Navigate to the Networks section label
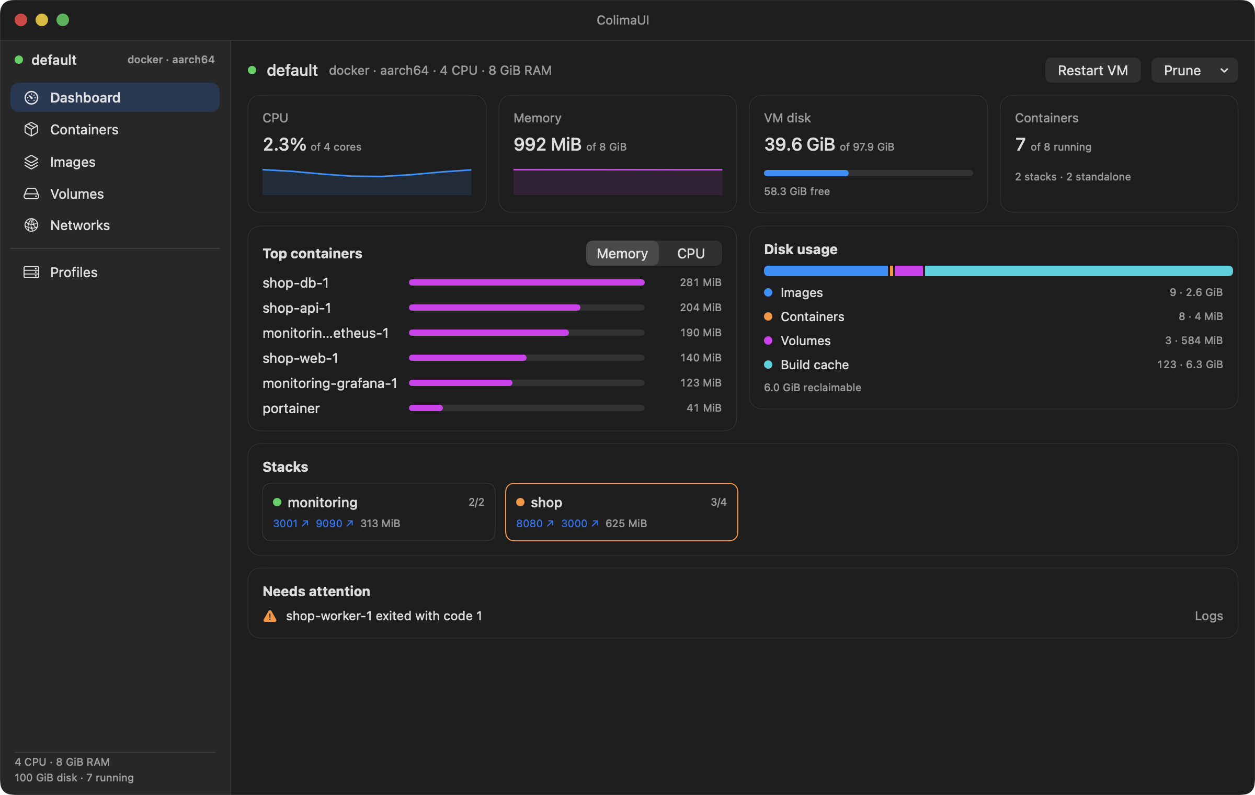This screenshot has height=795, width=1255. click(x=80, y=225)
